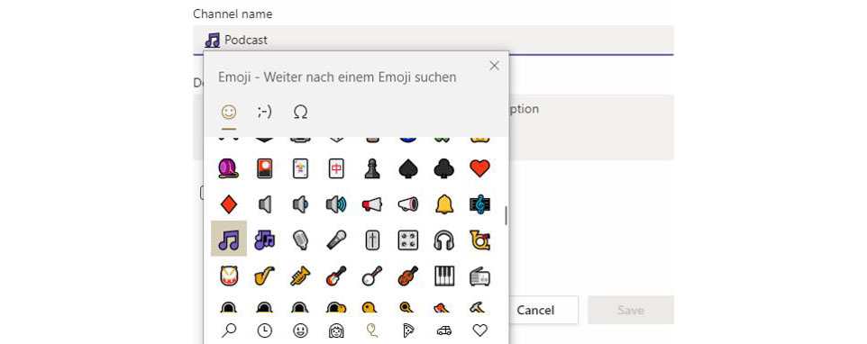Image resolution: width=867 pixels, height=344 pixels.
Task: Open the smiley emoji tab
Action: point(229,112)
